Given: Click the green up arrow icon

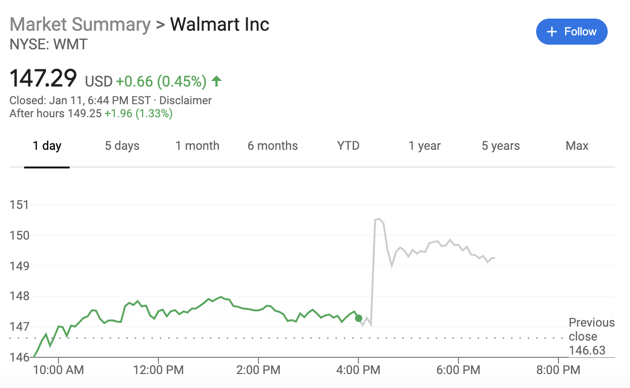Looking at the screenshot, I should click(216, 81).
